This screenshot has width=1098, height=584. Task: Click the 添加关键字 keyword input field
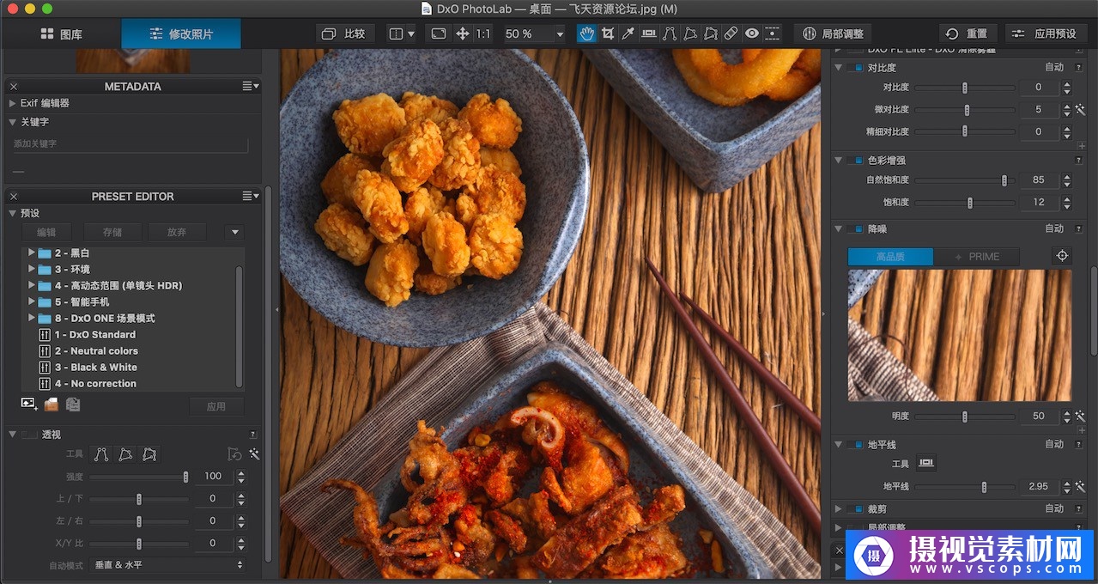coord(130,144)
